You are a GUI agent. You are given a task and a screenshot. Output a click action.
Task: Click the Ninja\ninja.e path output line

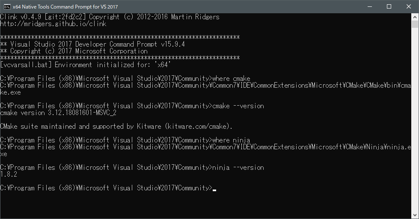coord(205,147)
